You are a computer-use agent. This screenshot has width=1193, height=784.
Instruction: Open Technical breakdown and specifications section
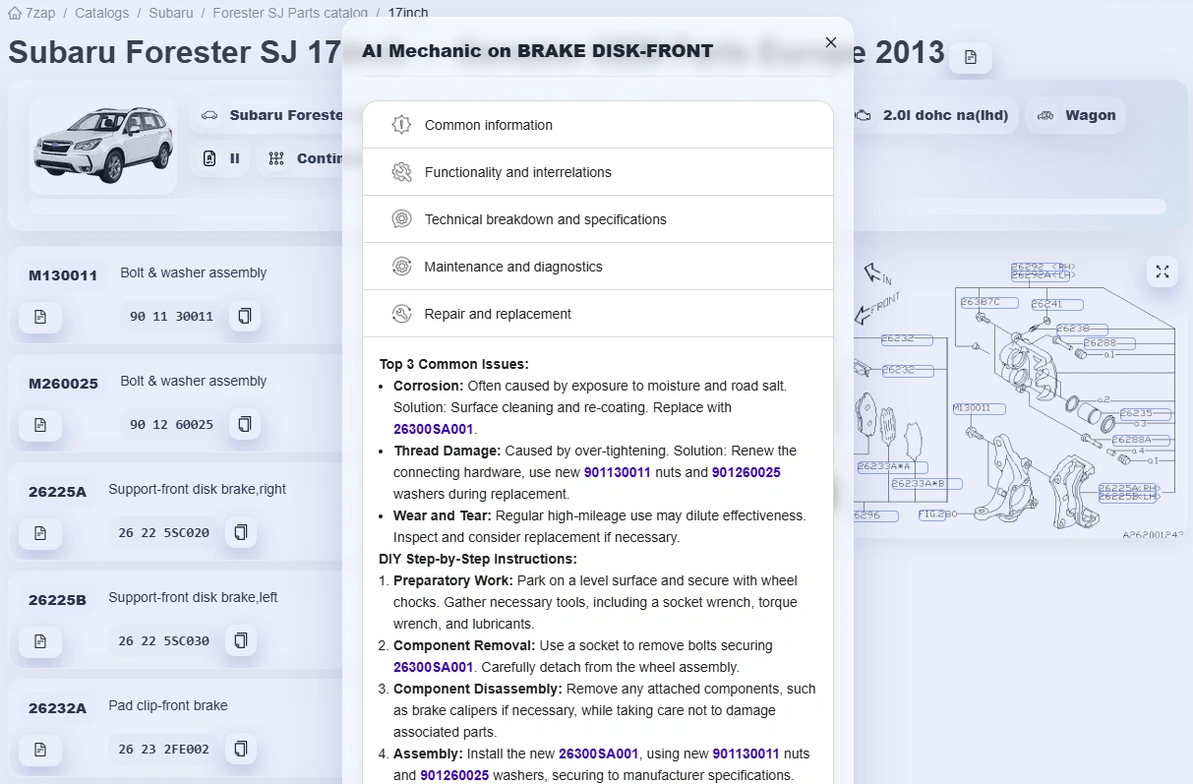point(598,219)
